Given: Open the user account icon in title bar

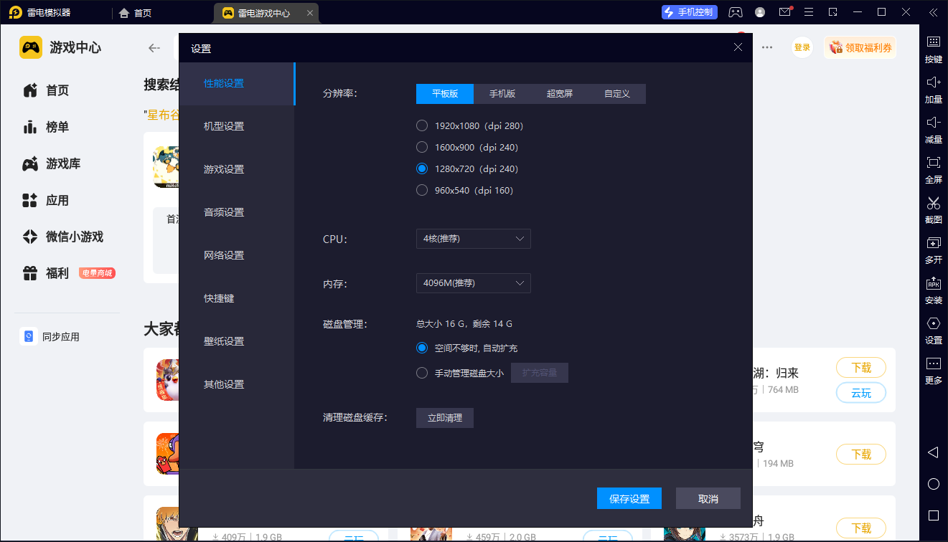Looking at the screenshot, I should [760, 12].
